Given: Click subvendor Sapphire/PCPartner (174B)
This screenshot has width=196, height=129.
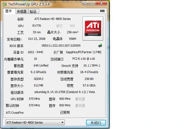Looking at the screenshot, I should [x=84, y=52].
